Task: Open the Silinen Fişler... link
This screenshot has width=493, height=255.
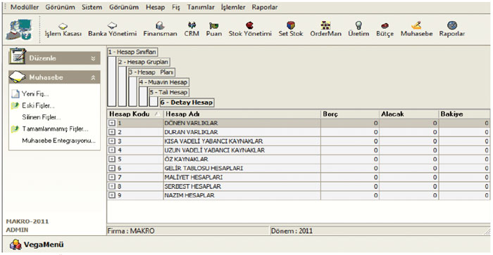Action: tap(41, 117)
